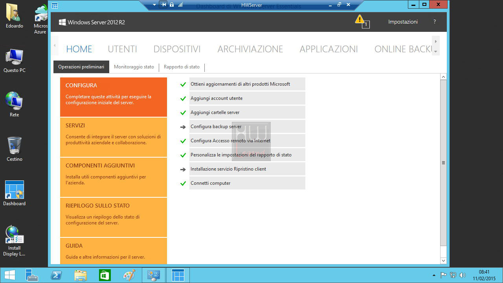Viewport: 503px width, 283px height.
Task: Open the Windows Start button
Action: (x=10, y=275)
